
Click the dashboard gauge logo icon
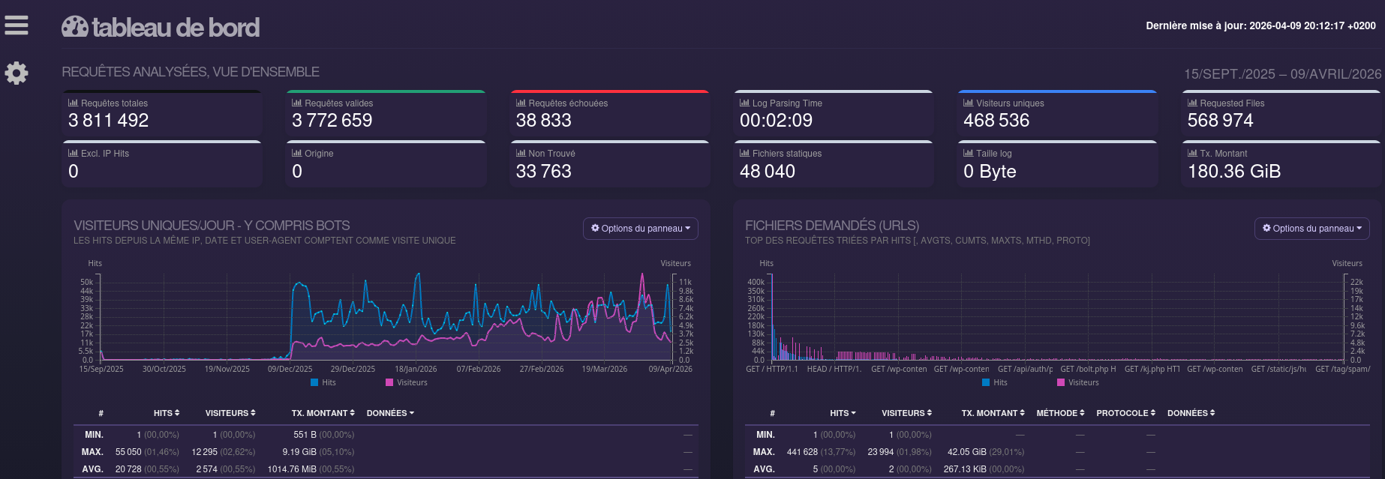[x=75, y=27]
